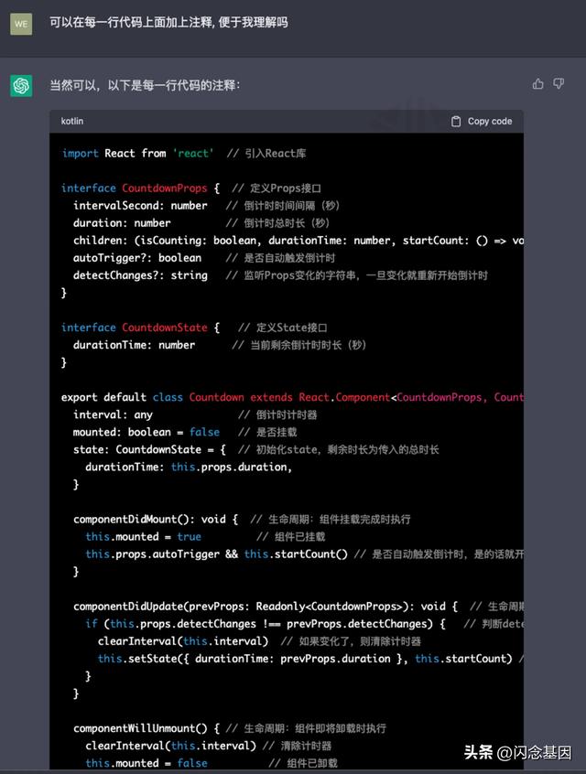Click the WE user avatar

(x=21, y=24)
